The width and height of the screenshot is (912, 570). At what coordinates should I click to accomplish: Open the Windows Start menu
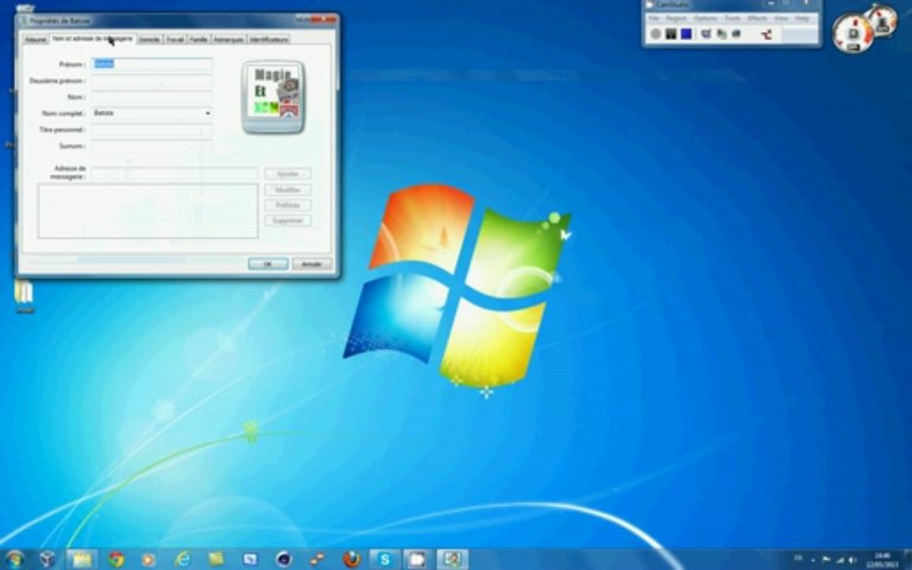pyautogui.click(x=13, y=560)
